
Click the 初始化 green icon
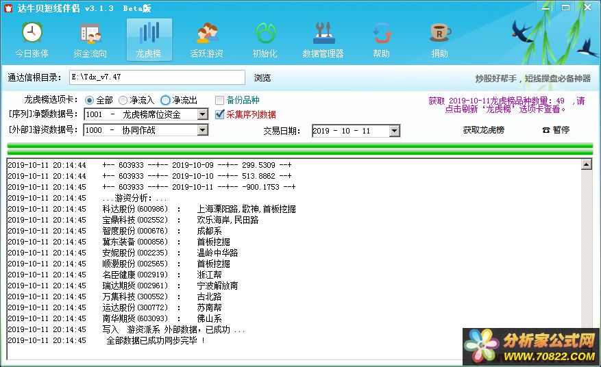(265, 33)
